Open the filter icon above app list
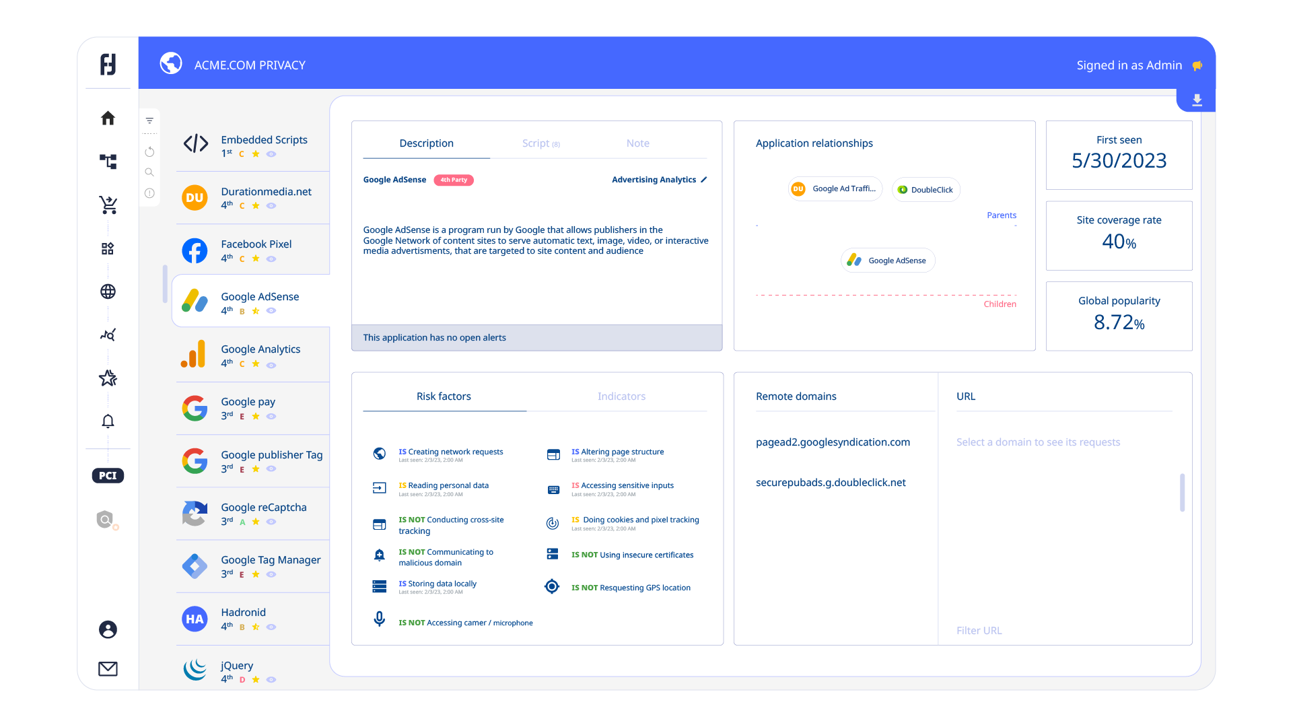 pyautogui.click(x=149, y=120)
